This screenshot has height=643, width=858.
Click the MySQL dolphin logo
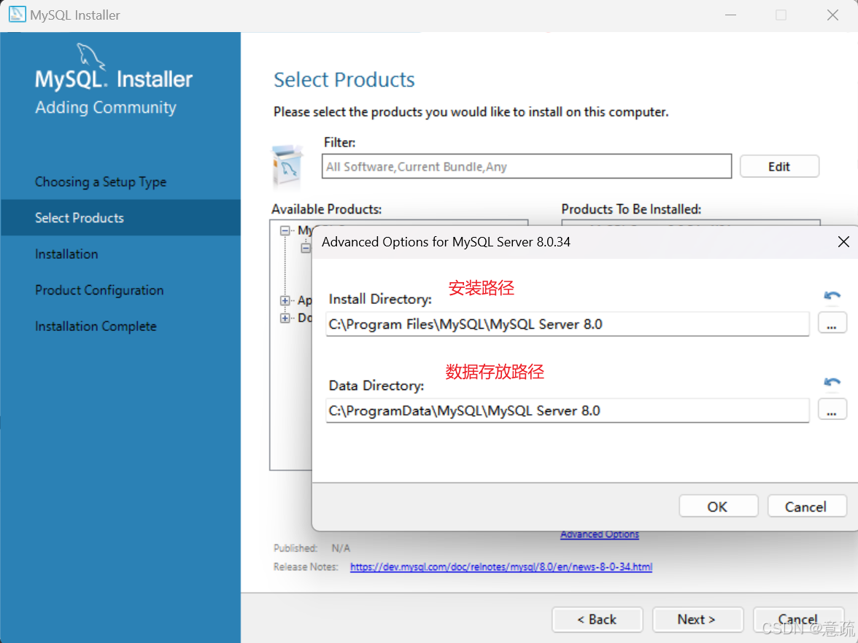(90, 56)
